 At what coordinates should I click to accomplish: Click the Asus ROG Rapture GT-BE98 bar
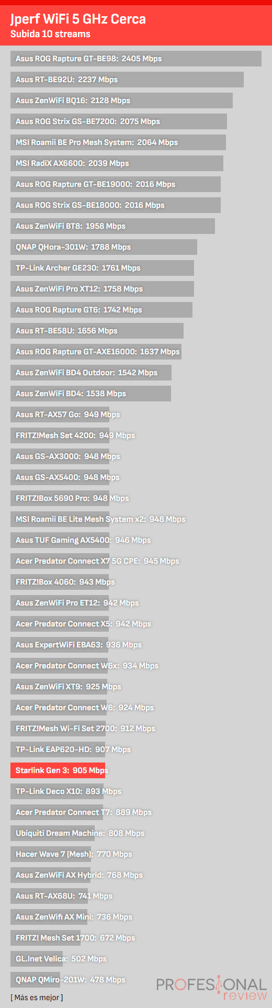click(136, 59)
